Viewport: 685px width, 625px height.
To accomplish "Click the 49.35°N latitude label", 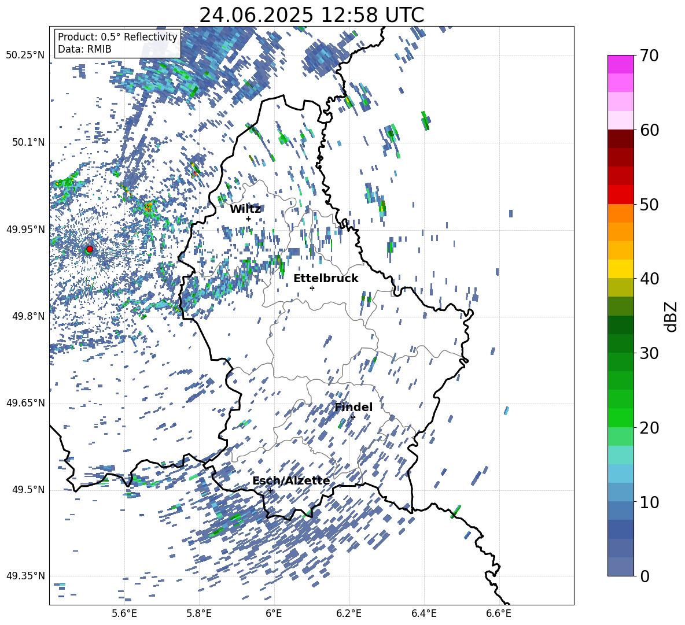I will pos(25,576).
